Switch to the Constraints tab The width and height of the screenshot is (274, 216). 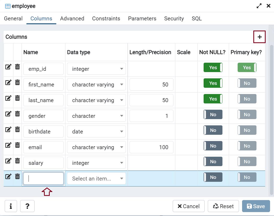pyautogui.click(x=106, y=19)
